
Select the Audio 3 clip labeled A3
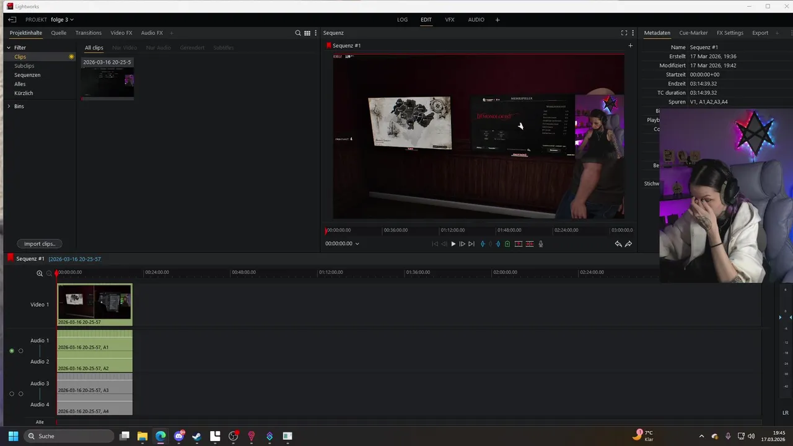95,383
